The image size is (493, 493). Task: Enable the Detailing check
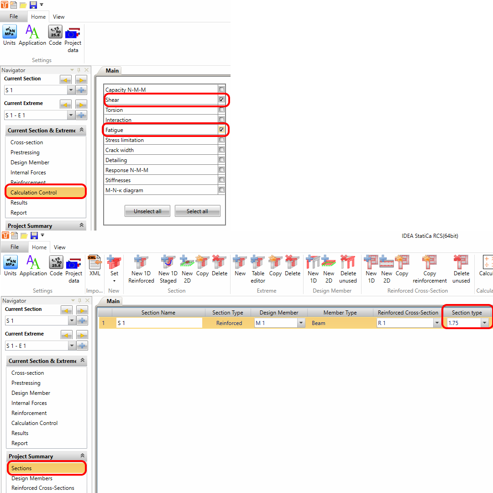(x=221, y=160)
